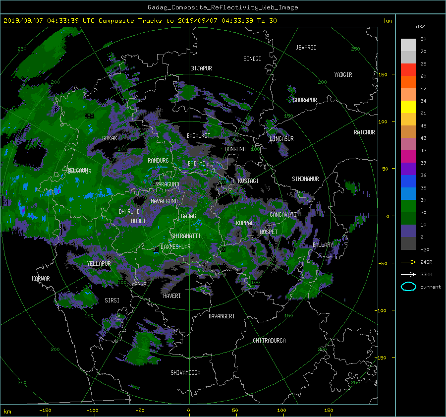Click the KARWAR city label
This screenshot has width=446, height=417.
tap(41, 279)
